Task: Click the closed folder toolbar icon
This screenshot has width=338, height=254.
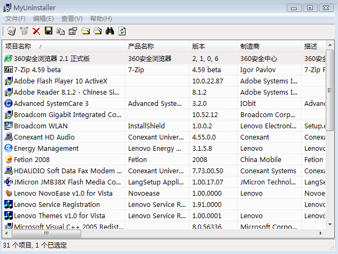Action: (85, 31)
